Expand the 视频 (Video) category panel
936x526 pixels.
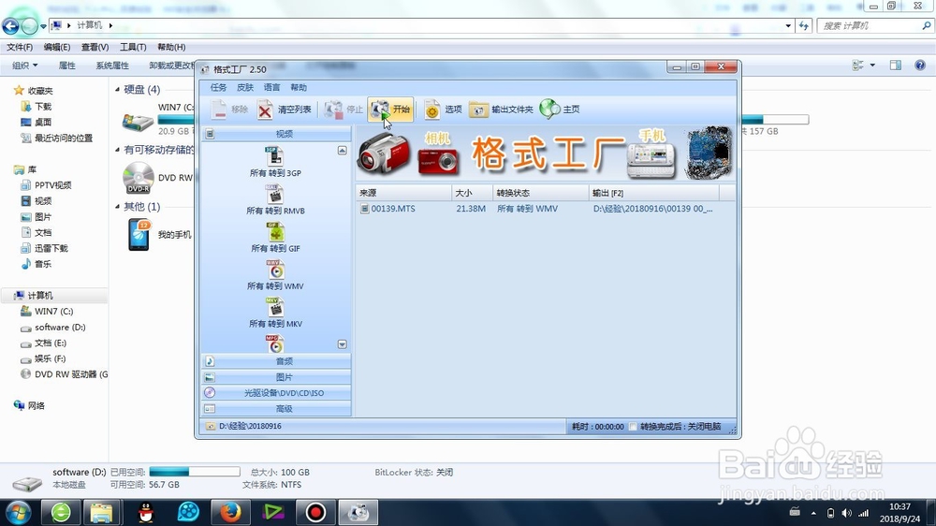point(276,134)
